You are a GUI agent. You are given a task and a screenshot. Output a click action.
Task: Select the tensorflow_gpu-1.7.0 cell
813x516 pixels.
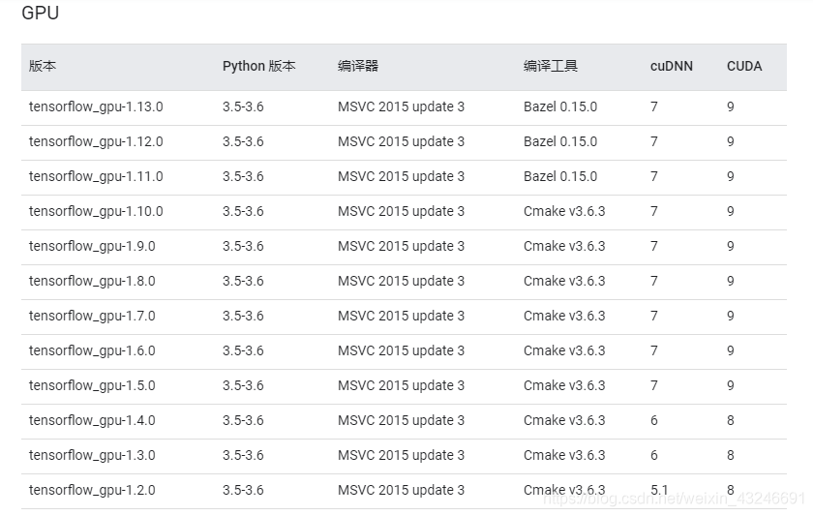(92, 316)
